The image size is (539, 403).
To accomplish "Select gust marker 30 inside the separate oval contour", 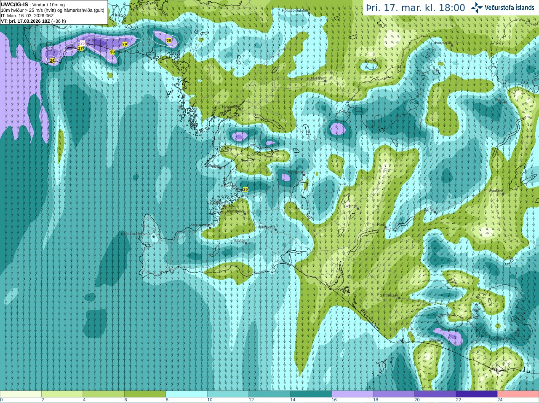I will pyautogui.click(x=169, y=40).
